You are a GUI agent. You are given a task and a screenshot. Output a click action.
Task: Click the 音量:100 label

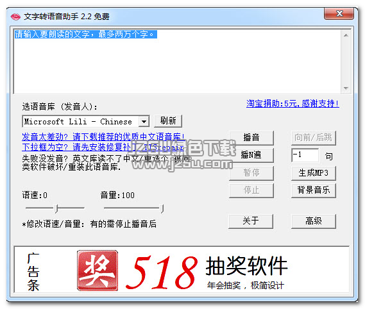[117, 196]
